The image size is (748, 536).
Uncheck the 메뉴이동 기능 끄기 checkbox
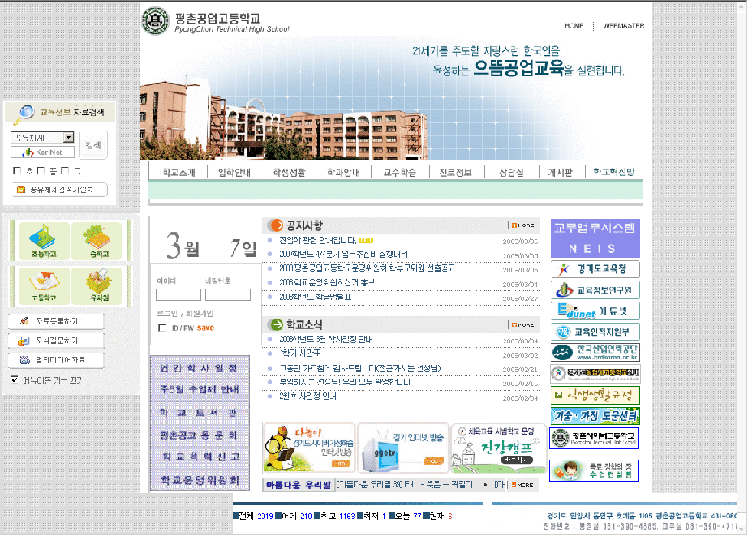pyautogui.click(x=14, y=379)
